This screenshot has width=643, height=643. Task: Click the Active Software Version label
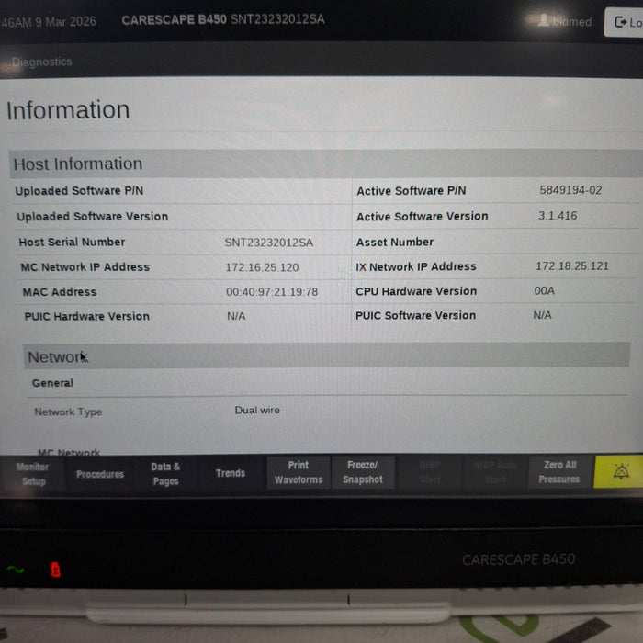tap(422, 216)
